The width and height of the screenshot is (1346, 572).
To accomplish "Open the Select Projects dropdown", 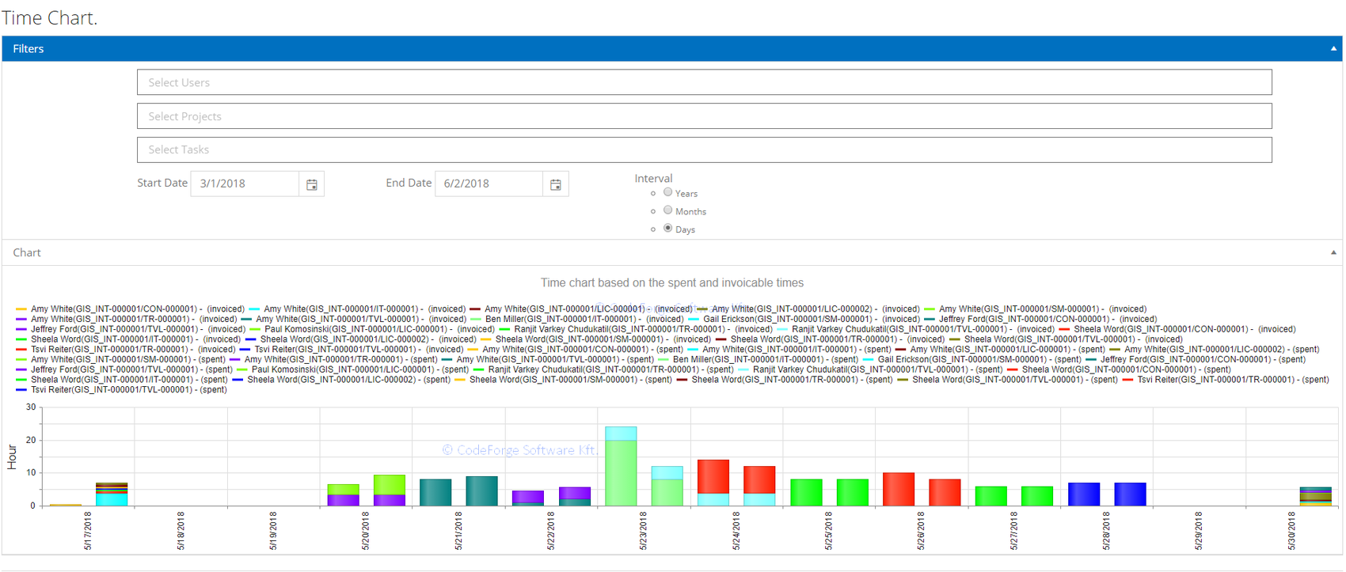I will 704,116.
